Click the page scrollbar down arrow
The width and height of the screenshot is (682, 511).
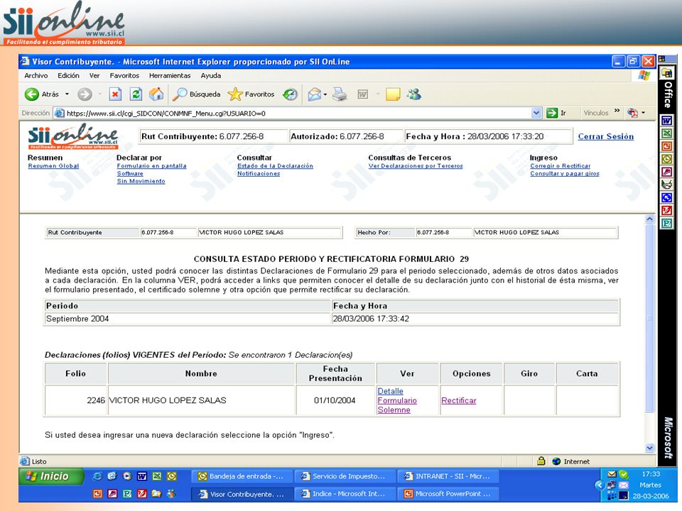(649, 448)
